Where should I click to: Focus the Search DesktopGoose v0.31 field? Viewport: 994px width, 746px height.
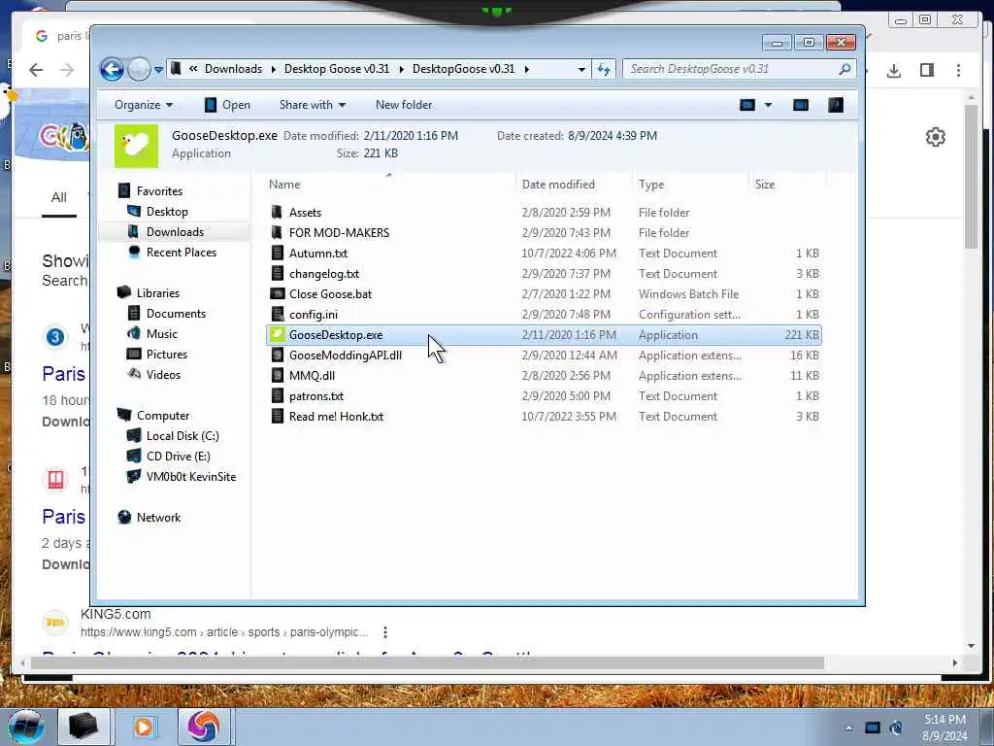coord(730,69)
